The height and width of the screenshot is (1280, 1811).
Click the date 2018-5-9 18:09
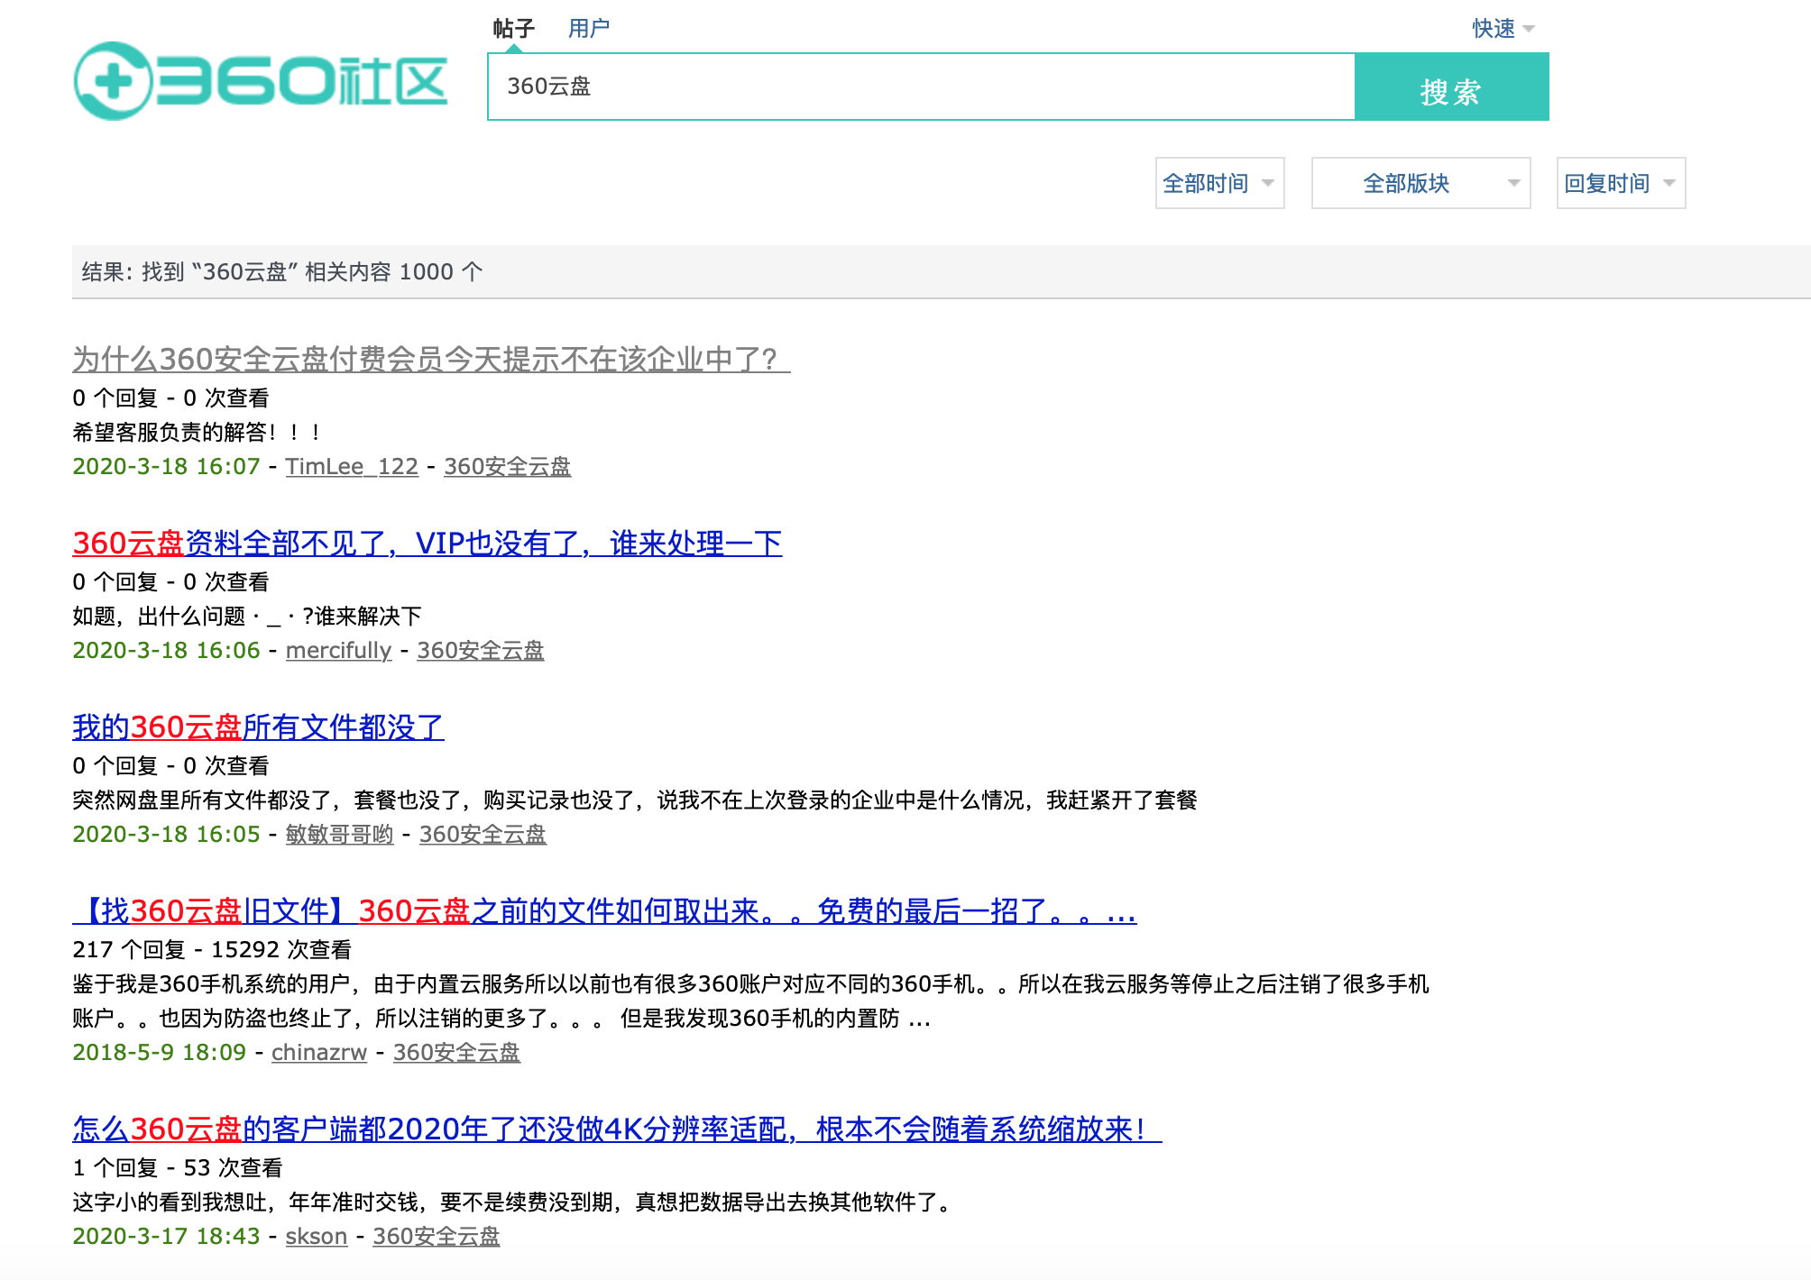[159, 1052]
